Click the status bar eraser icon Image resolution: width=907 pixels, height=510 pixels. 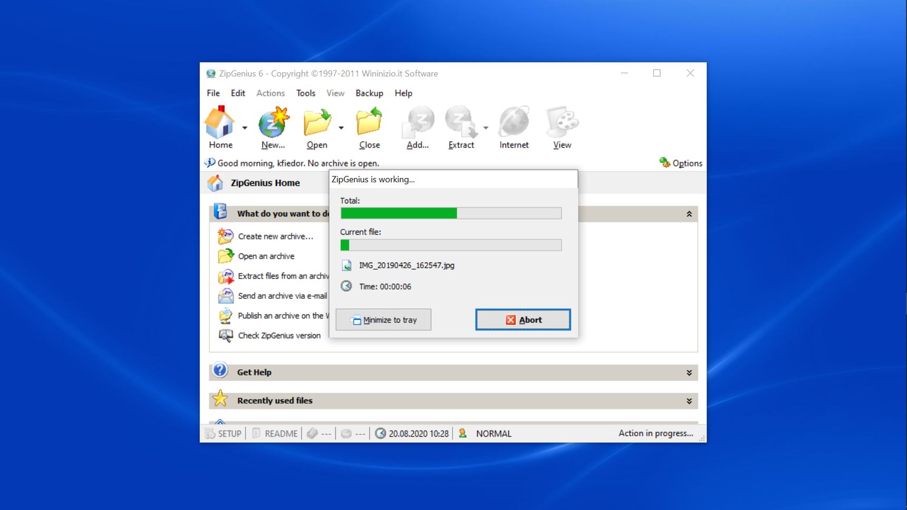pyautogui.click(x=313, y=433)
